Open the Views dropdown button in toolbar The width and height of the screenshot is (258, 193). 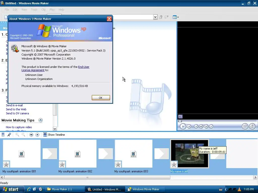tap(176, 17)
